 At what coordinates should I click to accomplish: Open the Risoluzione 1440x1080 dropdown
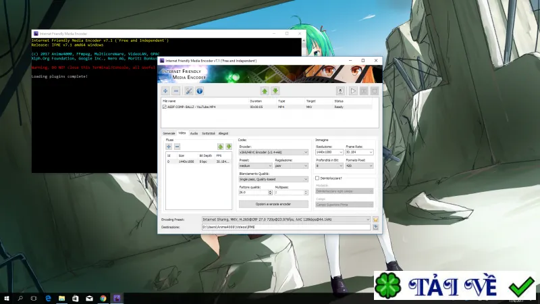329,152
